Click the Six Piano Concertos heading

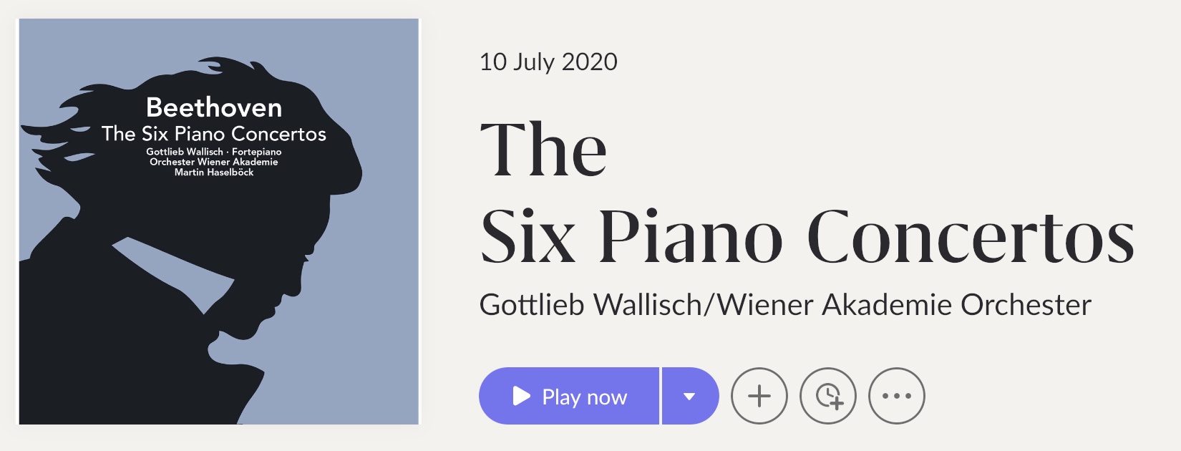(807, 193)
